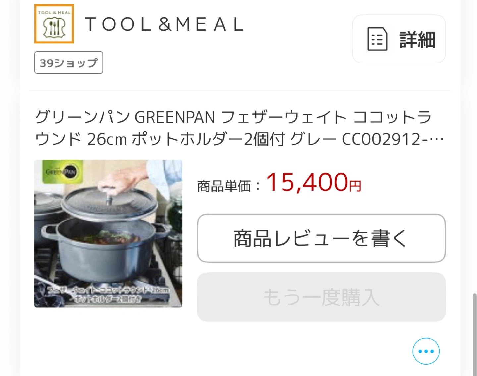Tap the document icon beside 詳細
Image resolution: width=477 pixels, height=376 pixels.
point(377,39)
